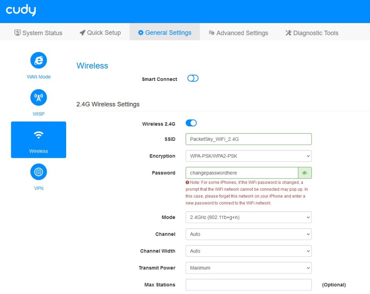The image size is (370, 294).
Task: Toggle password visibility eye icon
Action: (x=305, y=173)
